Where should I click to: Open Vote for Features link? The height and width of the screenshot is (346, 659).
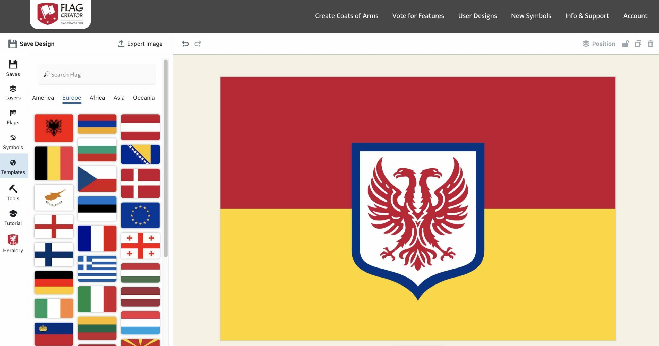point(418,16)
